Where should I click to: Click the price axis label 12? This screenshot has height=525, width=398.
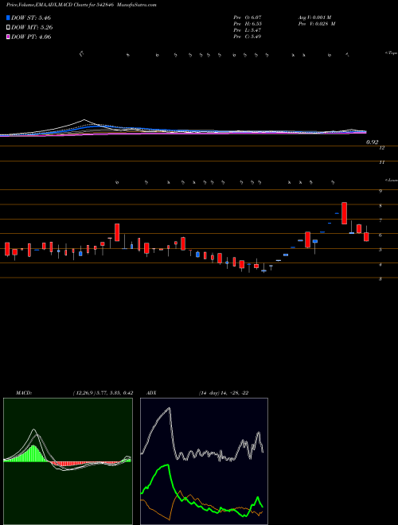(x=381, y=148)
